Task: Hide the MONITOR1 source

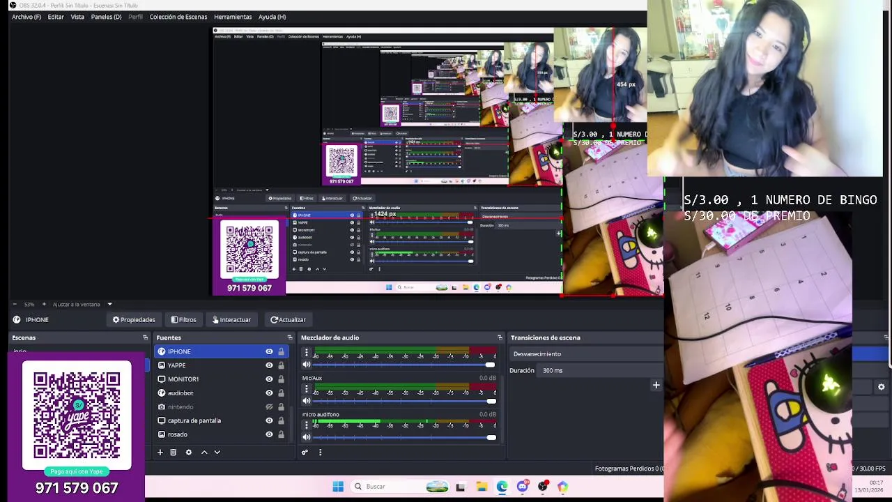Action: [x=269, y=379]
